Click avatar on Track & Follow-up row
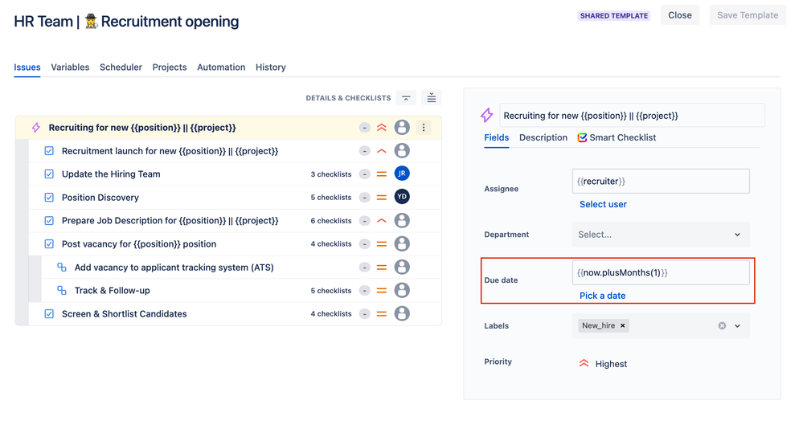 point(402,290)
